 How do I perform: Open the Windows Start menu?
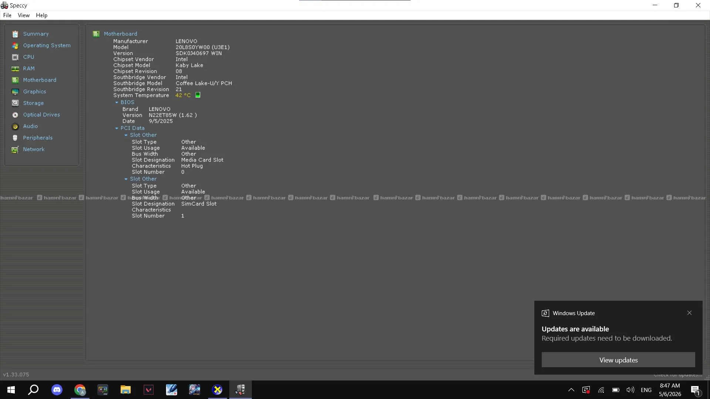pos(11,390)
